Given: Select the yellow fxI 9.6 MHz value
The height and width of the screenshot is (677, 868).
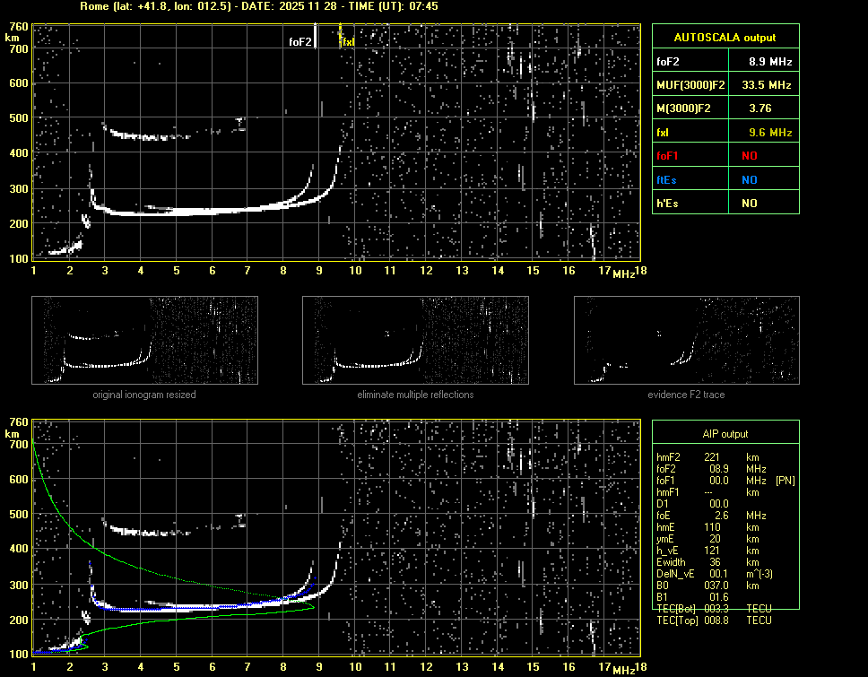Looking at the screenshot, I should (x=770, y=133).
